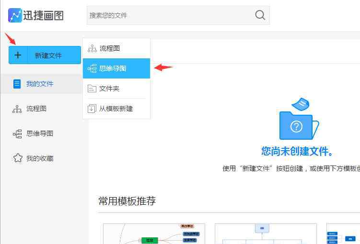Image resolution: width=360 pixels, height=244 pixels.
Task: Choose 思维导图 from the new file menu
Action: tap(116, 68)
